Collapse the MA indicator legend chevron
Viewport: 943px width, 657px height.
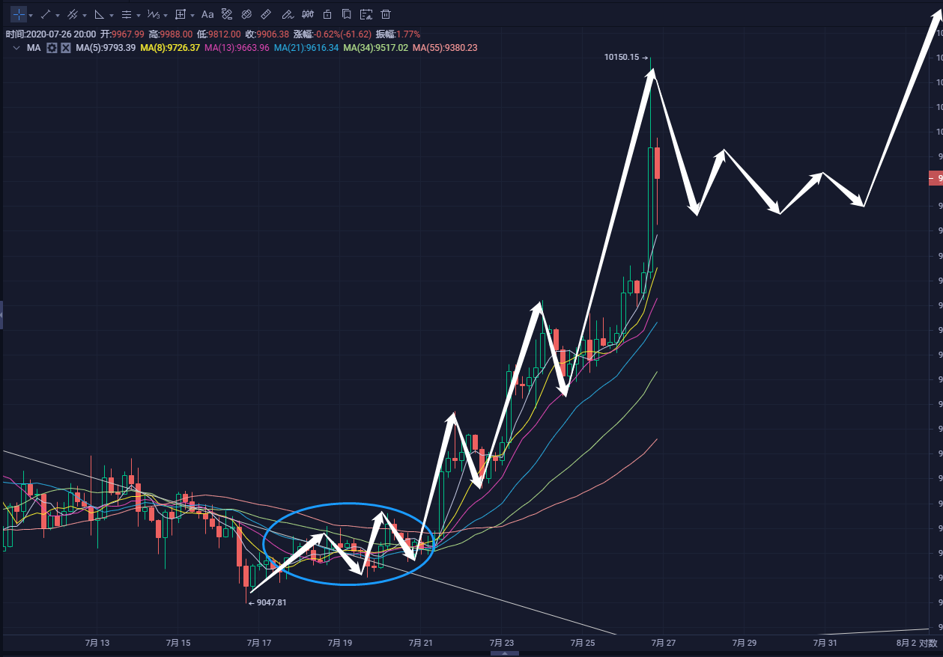[x=16, y=48]
